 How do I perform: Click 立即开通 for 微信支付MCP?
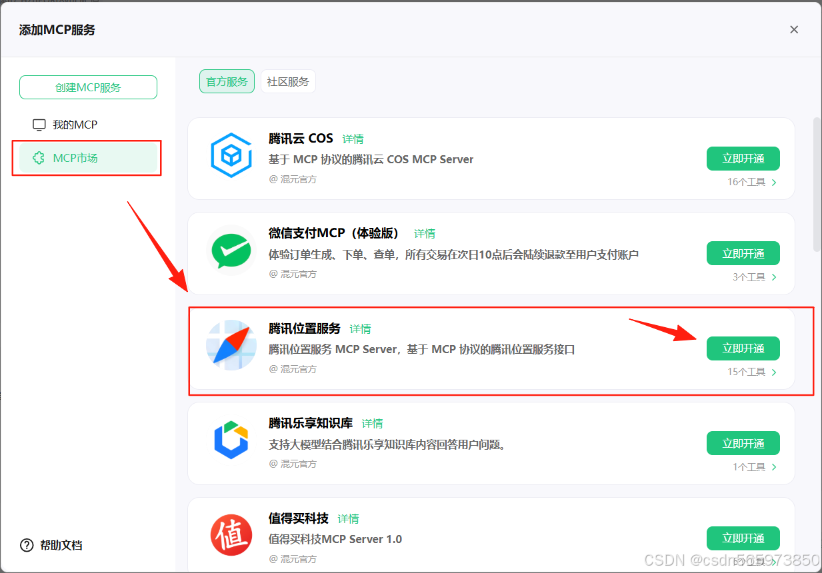(x=743, y=253)
